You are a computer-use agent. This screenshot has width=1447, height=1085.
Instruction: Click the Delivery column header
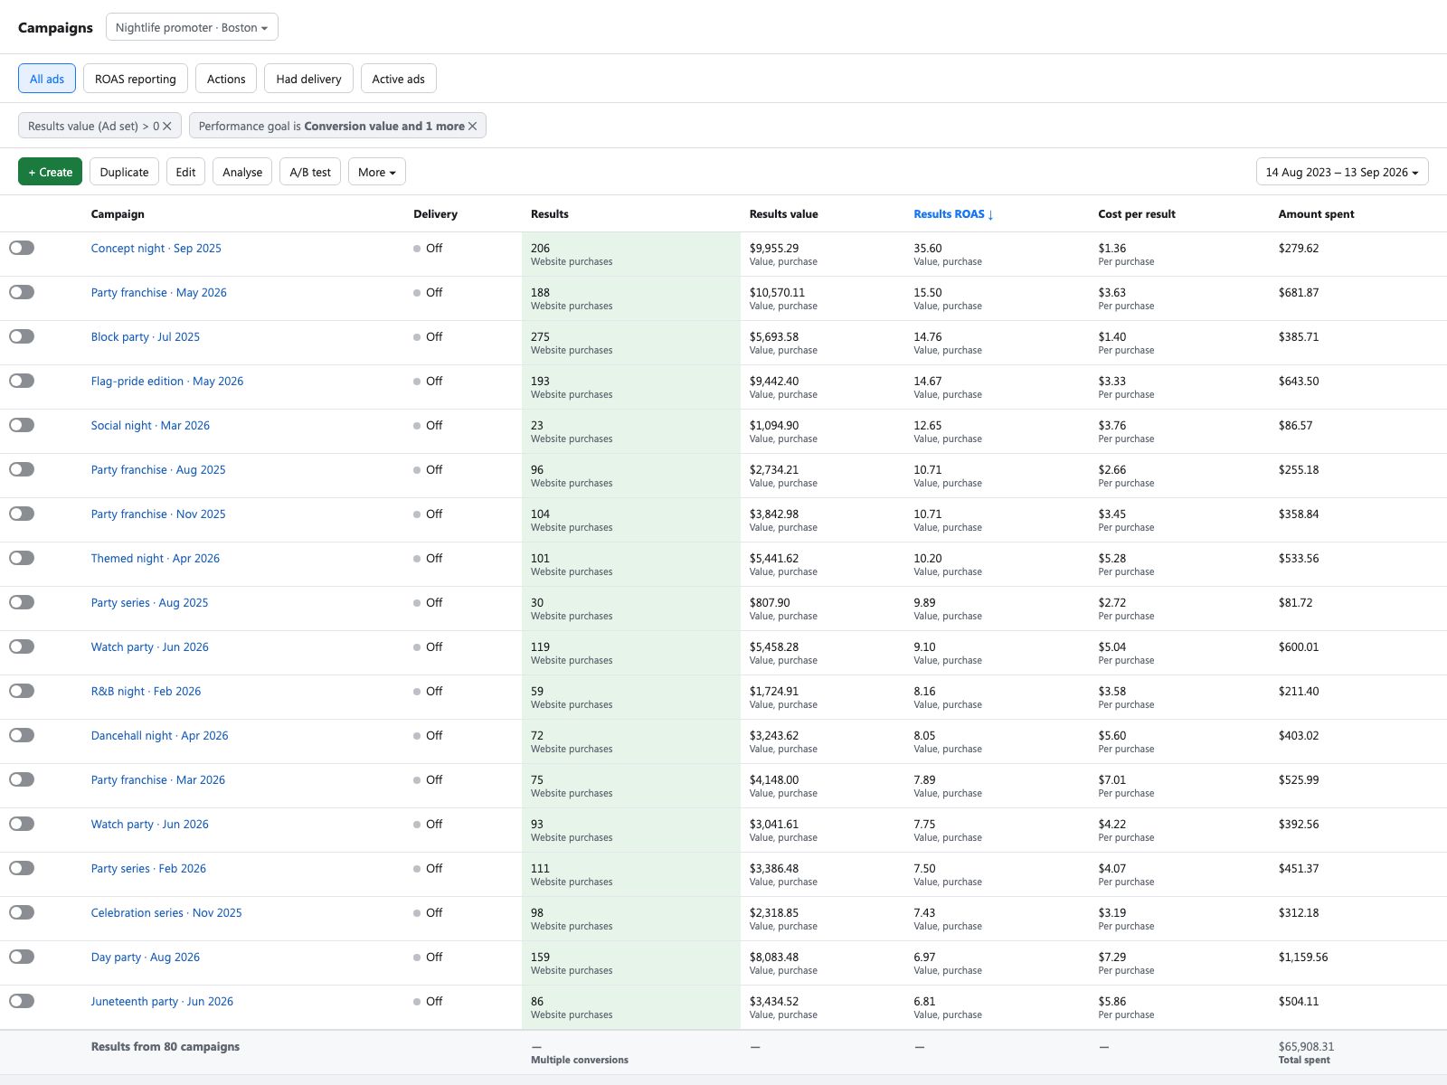coord(435,214)
